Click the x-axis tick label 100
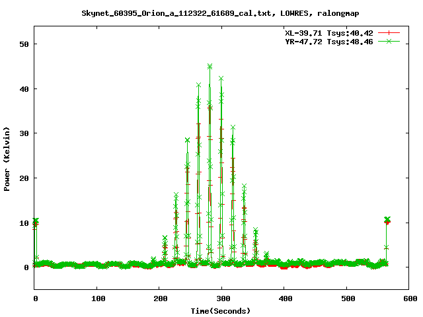Screen dimensions: 423x317 click(x=98, y=299)
